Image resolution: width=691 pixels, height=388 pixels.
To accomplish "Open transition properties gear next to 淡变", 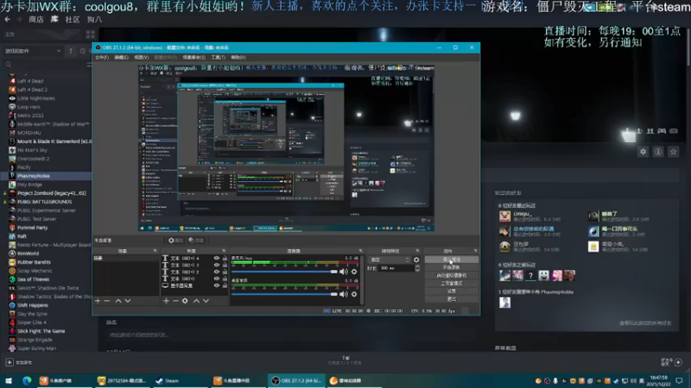I will (416, 260).
